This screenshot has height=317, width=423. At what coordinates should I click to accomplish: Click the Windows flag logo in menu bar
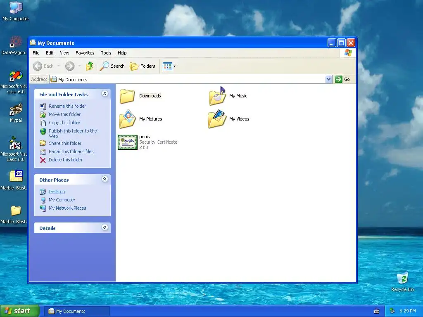[x=348, y=53]
